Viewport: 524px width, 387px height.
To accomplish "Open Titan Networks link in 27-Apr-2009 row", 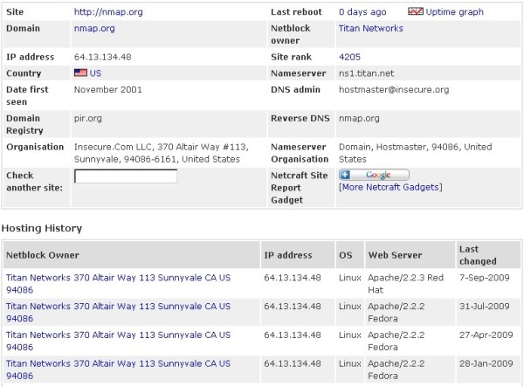I will coord(118,341).
